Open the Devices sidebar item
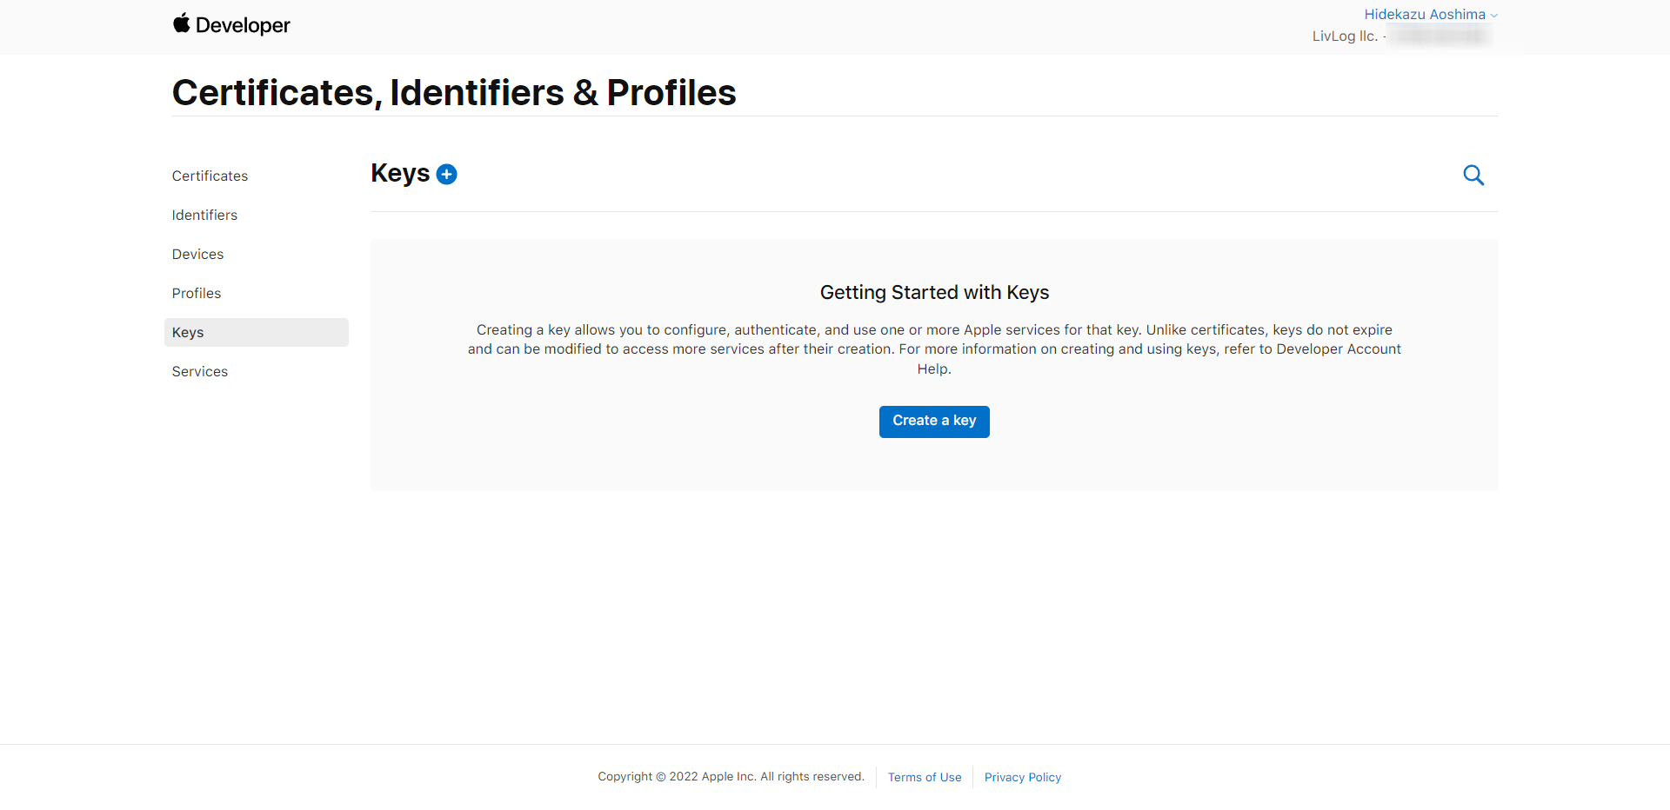Viewport: 1670px width, 810px height. point(197,255)
